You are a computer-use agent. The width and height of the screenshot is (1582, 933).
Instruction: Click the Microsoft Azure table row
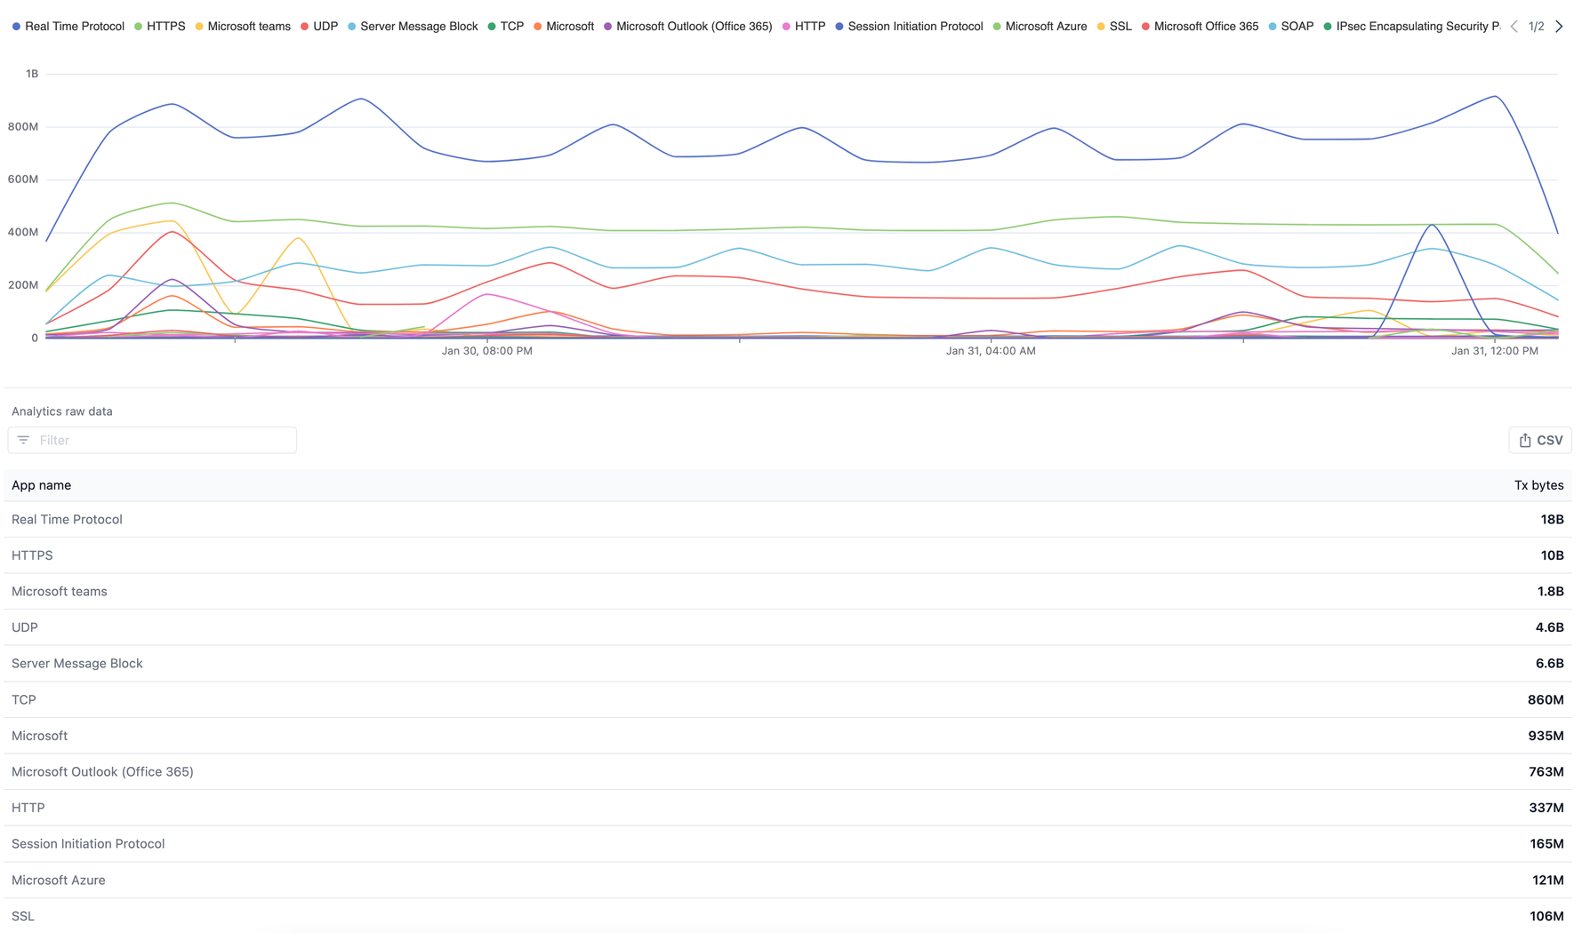(x=787, y=880)
